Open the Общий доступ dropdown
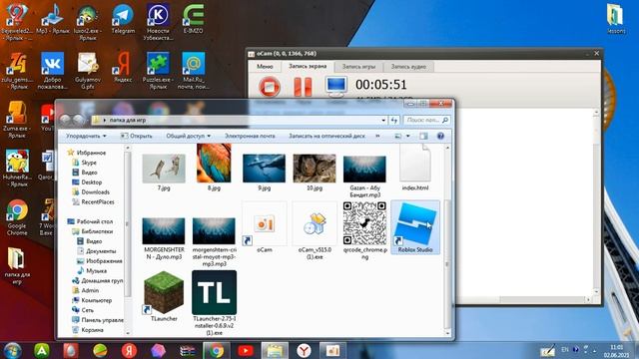 (x=189, y=136)
